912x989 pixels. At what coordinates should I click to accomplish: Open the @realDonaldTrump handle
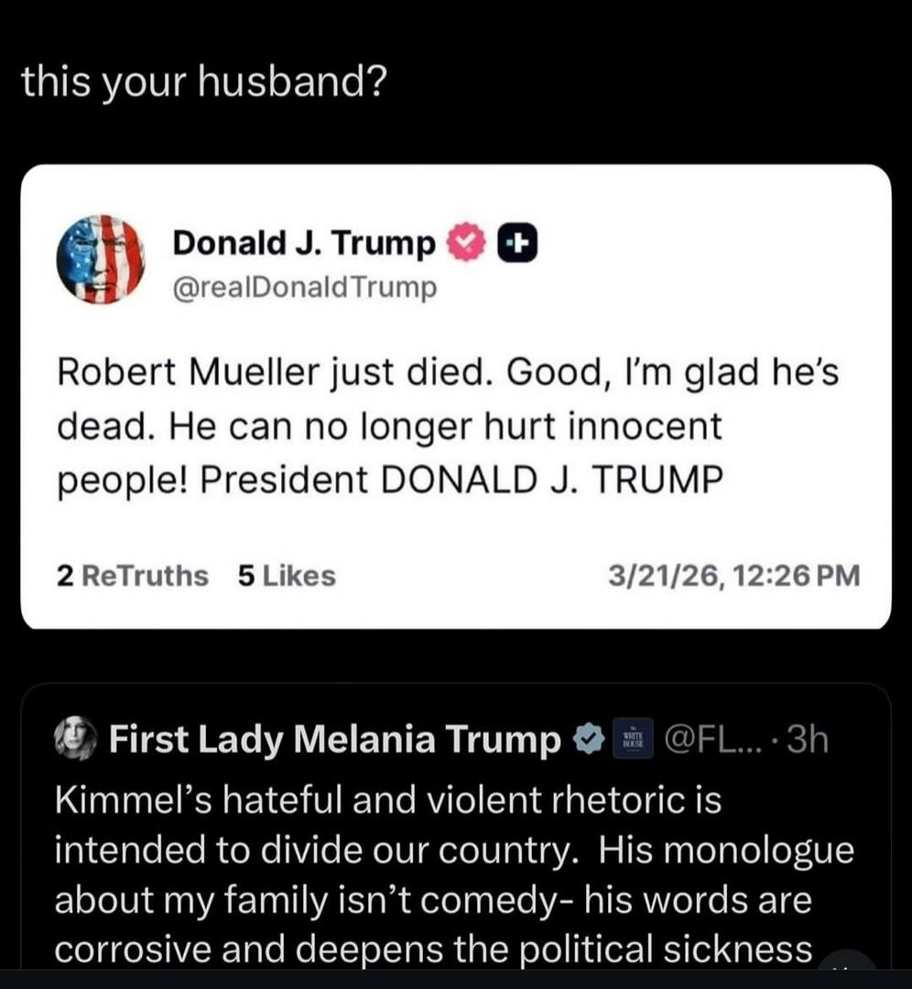[305, 288]
